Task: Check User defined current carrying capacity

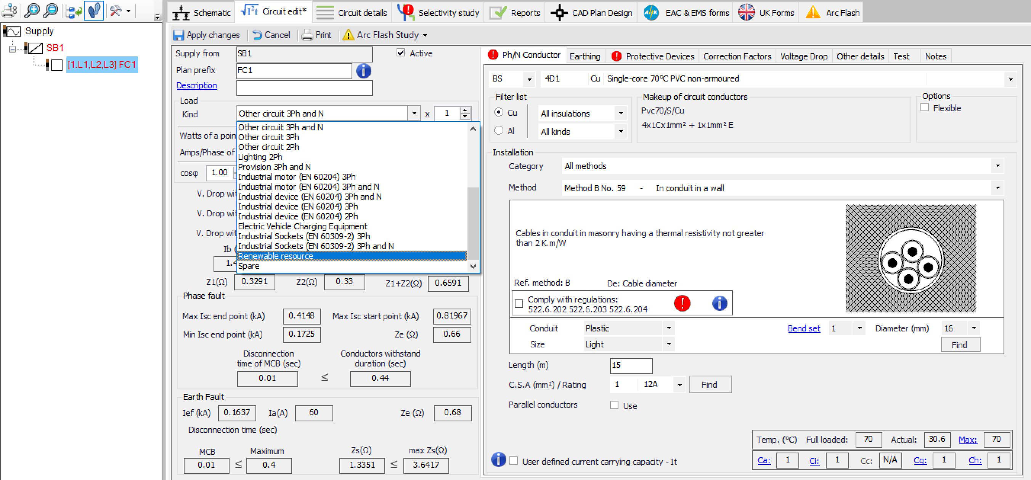Action: pyautogui.click(x=514, y=461)
